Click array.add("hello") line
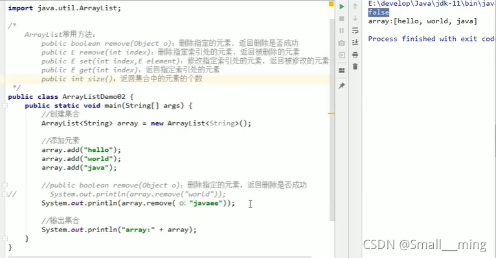Image resolution: width=496 pixels, height=258 pixels. click(x=82, y=149)
